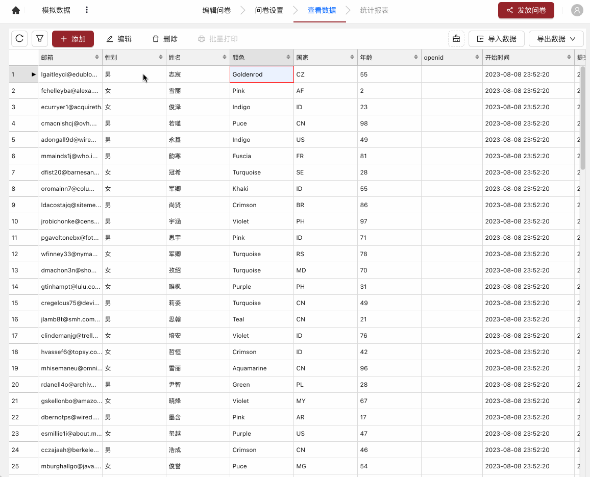
Task: Switch to the 统计报表 tab
Action: click(374, 10)
